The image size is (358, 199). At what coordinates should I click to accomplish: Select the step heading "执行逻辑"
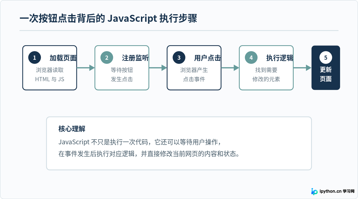280,58
